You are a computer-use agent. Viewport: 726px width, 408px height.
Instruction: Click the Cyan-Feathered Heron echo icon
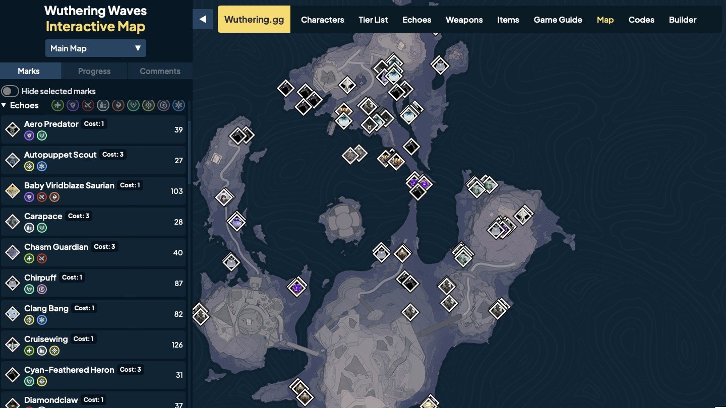(13, 375)
